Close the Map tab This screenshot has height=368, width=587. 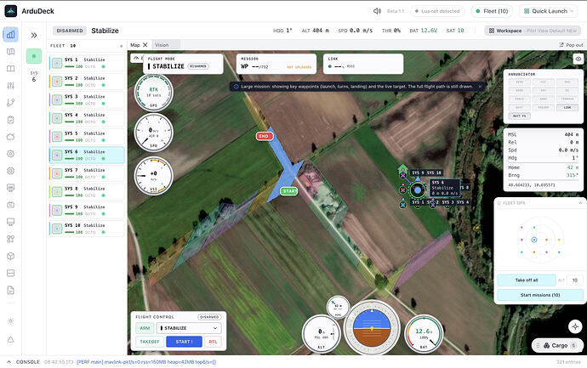145,45
